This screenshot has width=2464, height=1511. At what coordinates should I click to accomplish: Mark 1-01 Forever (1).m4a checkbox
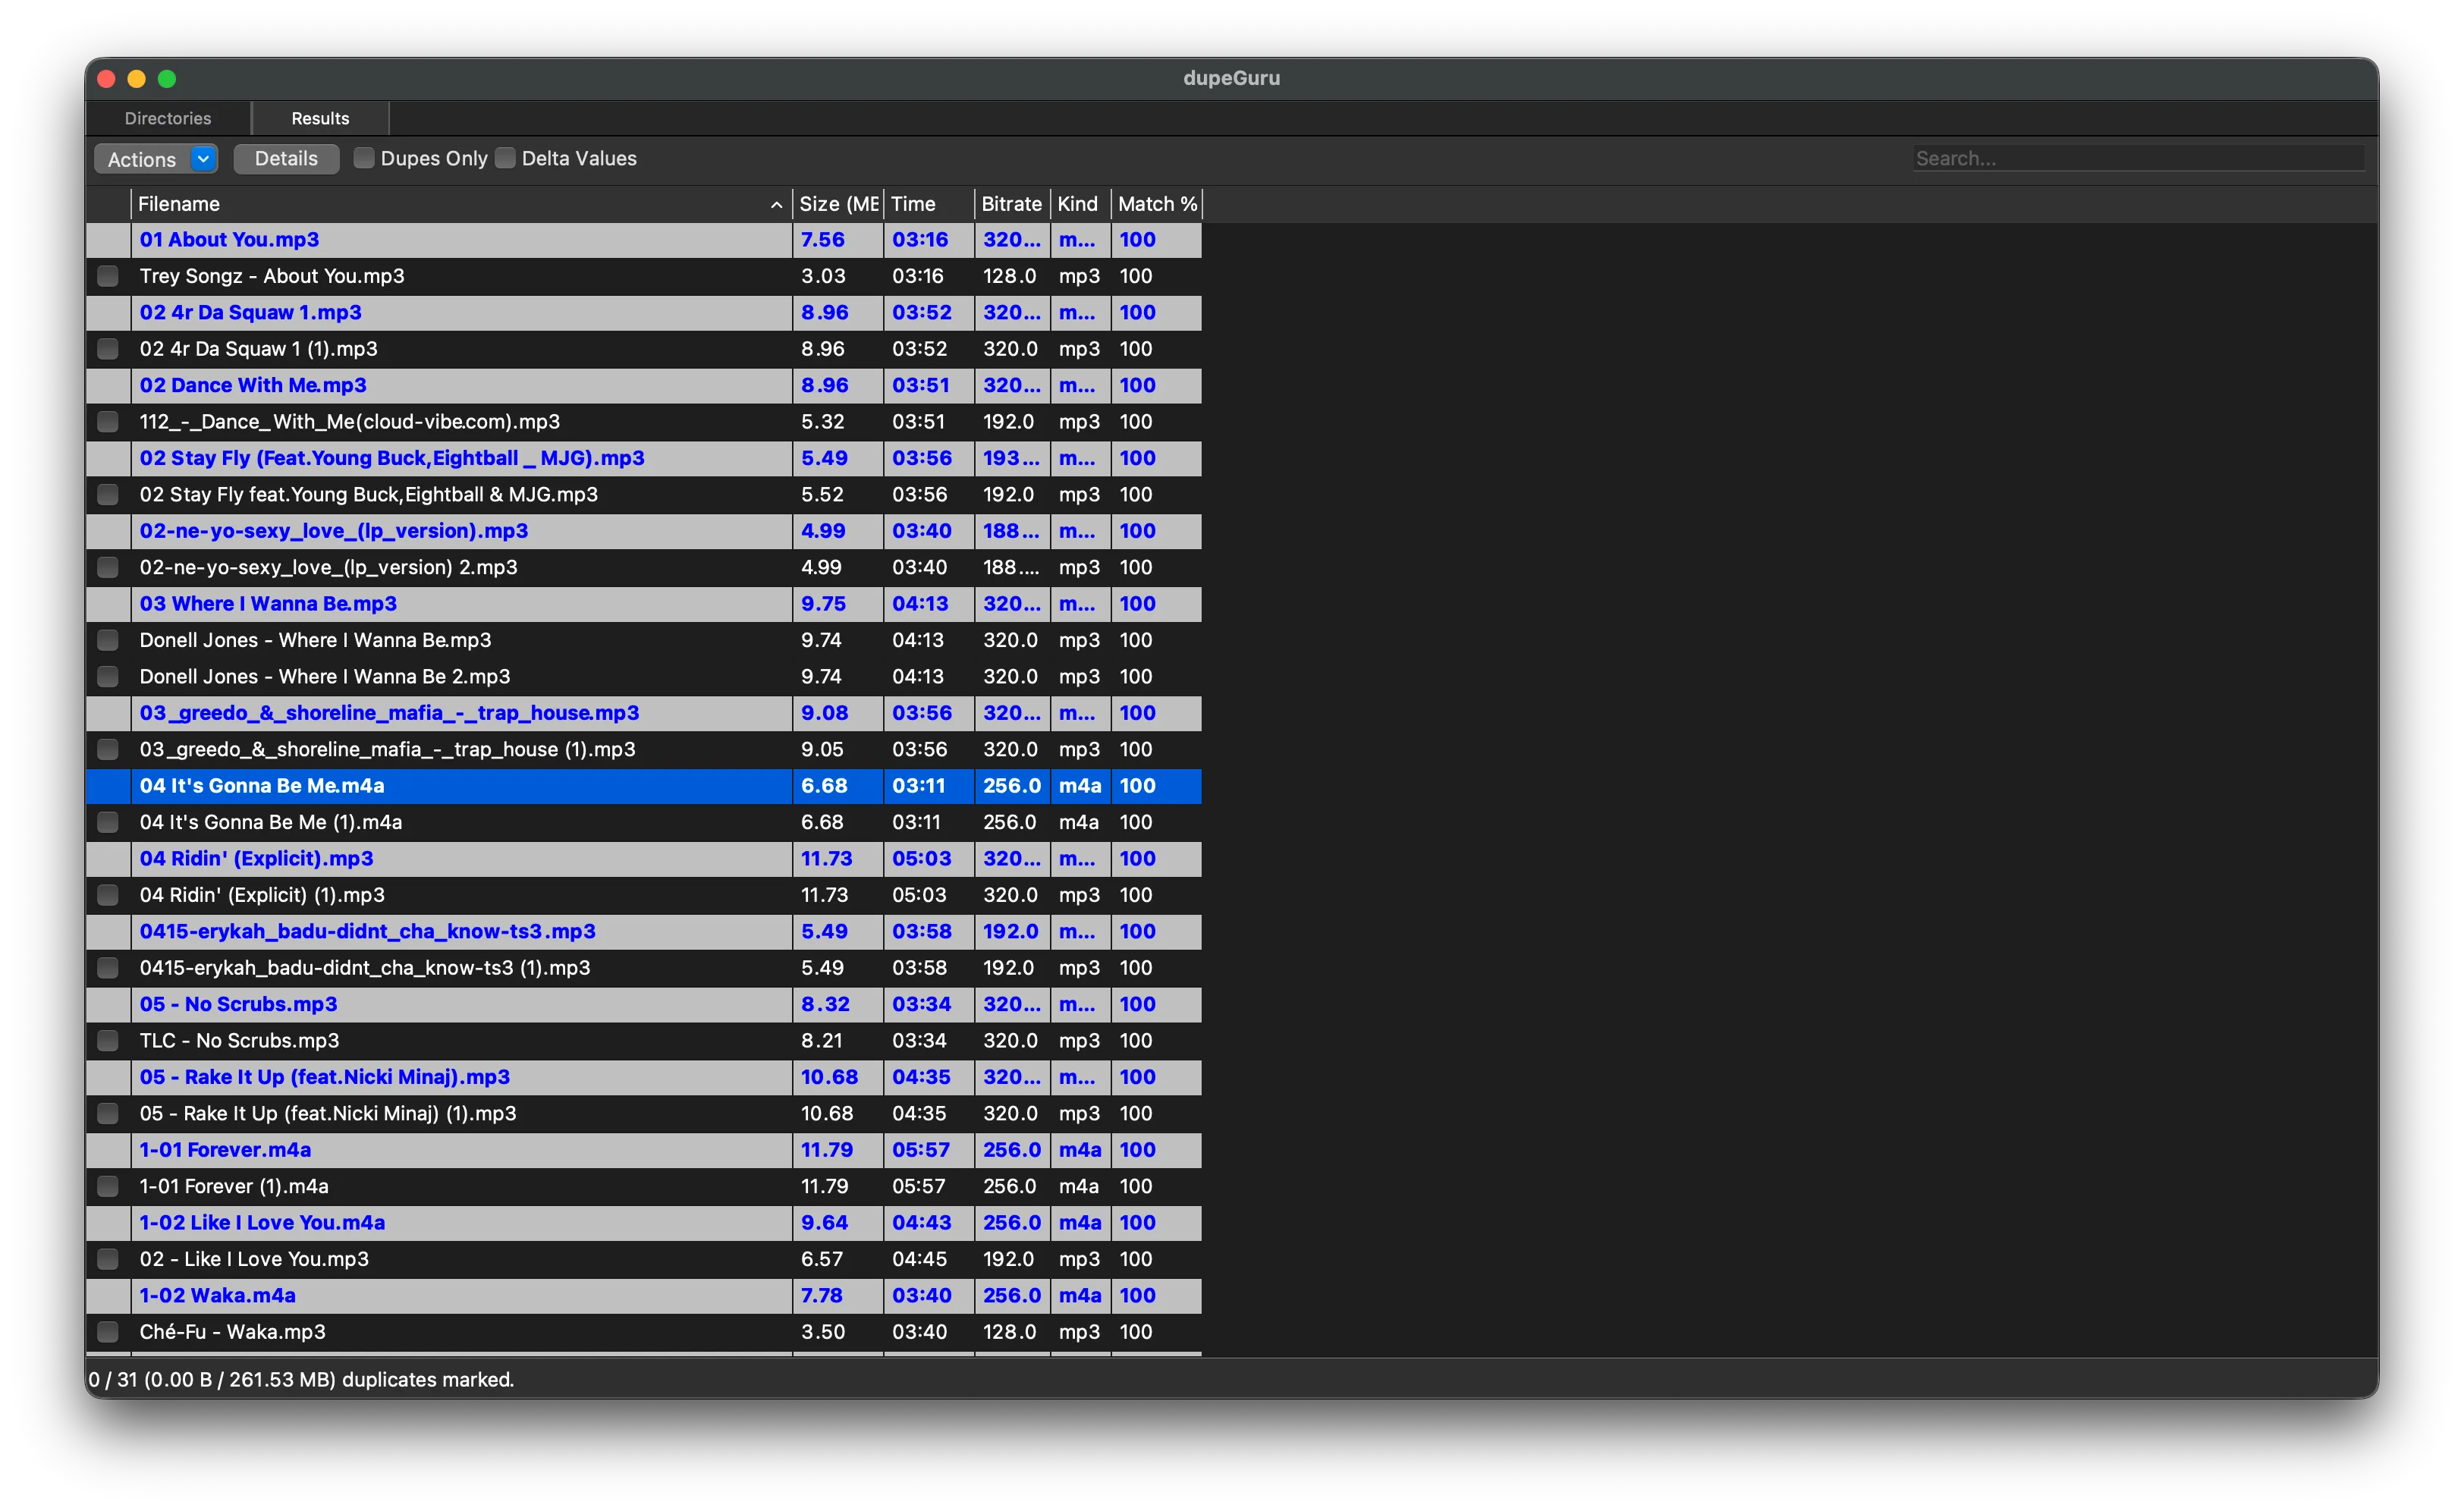point(108,1186)
